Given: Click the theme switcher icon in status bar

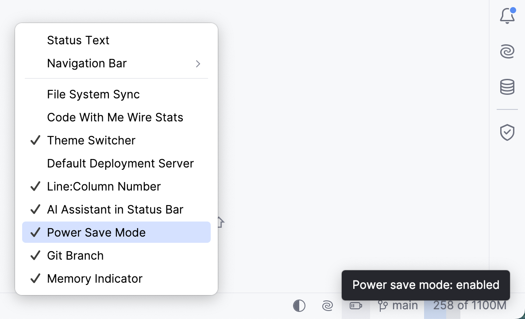Looking at the screenshot, I should pos(299,305).
